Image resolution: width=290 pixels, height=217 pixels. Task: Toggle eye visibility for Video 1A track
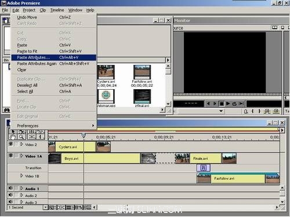(11, 156)
